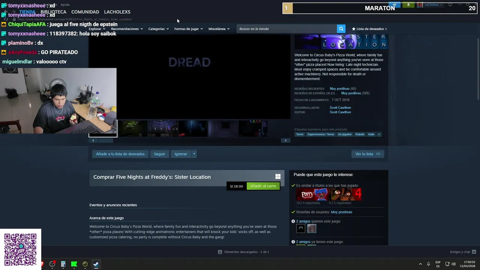Select the Supervivencia / Terror tag
Screen dimensions: 480x270
(x=321, y=134)
